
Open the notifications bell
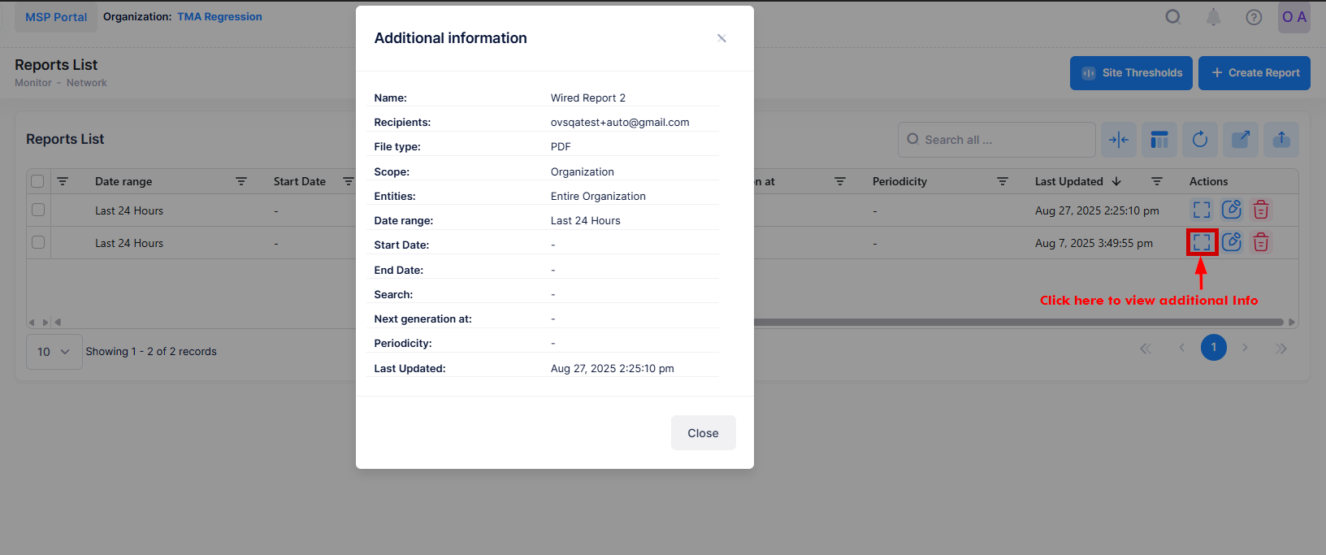click(x=1213, y=17)
